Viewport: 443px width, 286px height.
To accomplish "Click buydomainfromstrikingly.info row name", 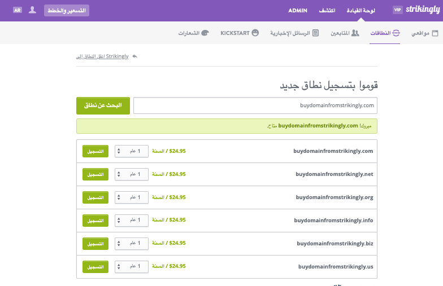I will coord(333,221).
